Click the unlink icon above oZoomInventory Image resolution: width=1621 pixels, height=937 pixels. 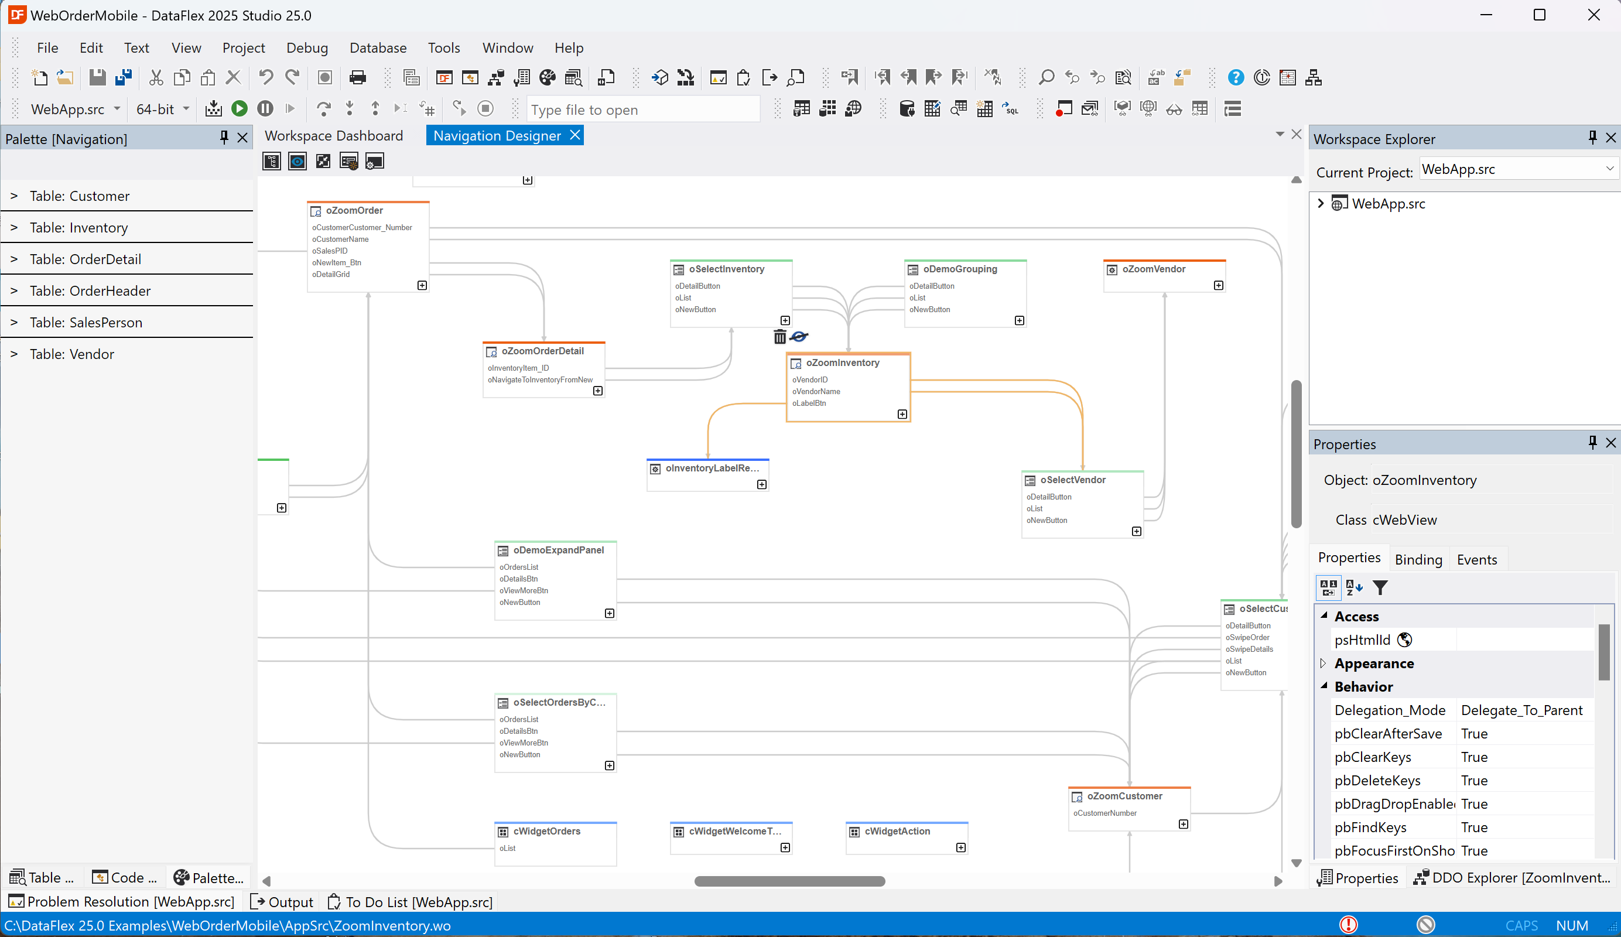pyautogui.click(x=799, y=336)
